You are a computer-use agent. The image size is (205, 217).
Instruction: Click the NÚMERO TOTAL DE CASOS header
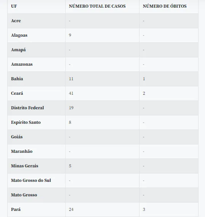(x=97, y=6)
